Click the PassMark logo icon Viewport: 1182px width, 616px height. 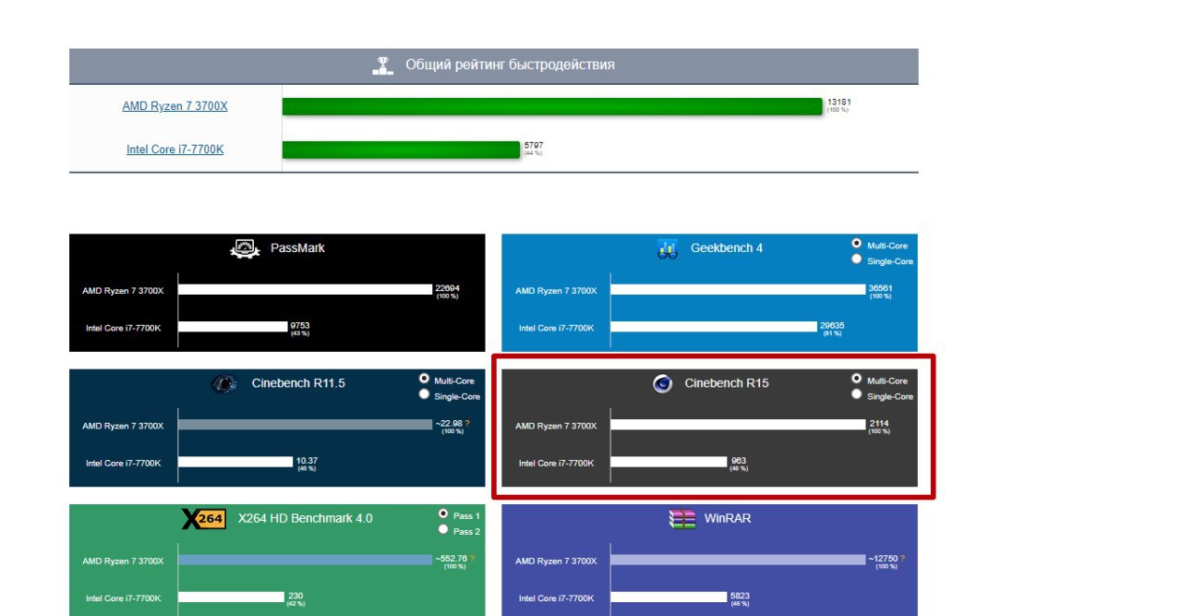(x=245, y=248)
